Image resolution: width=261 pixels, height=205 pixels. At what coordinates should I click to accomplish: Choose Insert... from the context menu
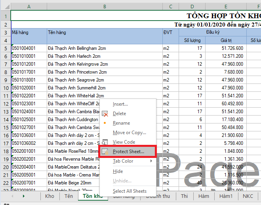pos(120,104)
